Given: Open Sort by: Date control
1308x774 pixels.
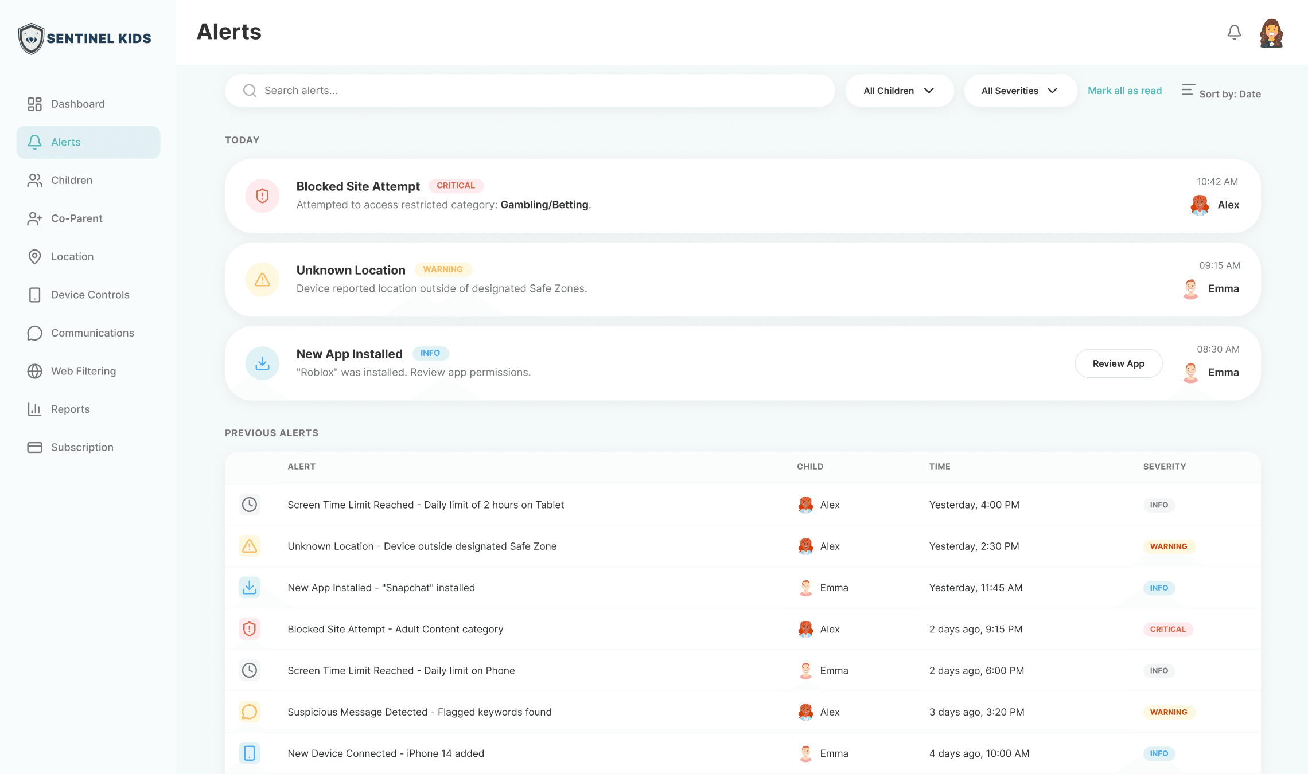Looking at the screenshot, I should [x=1221, y=92].
